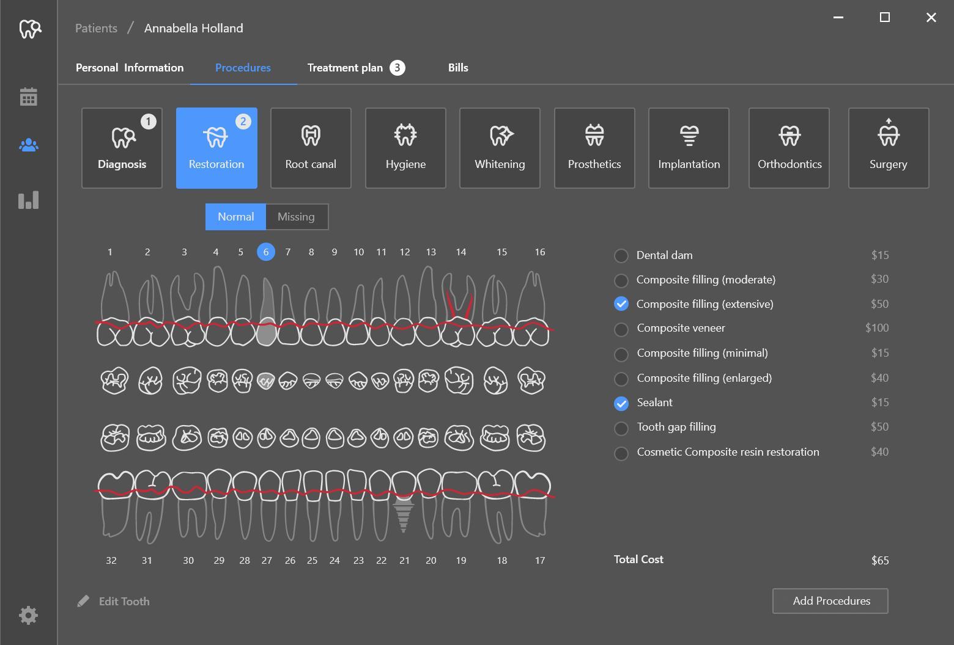Viewport: 954px width, 645px height.
Task: Check Cosmetic Composite resin restoration
Action: coord(621,453)
